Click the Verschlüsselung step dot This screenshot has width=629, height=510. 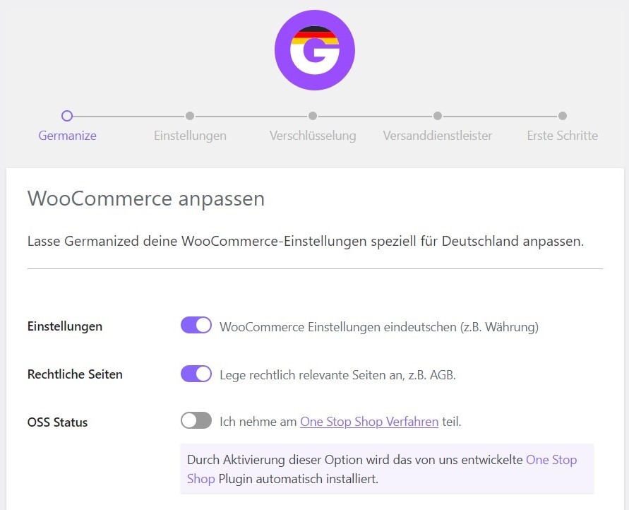click(313, 116)
